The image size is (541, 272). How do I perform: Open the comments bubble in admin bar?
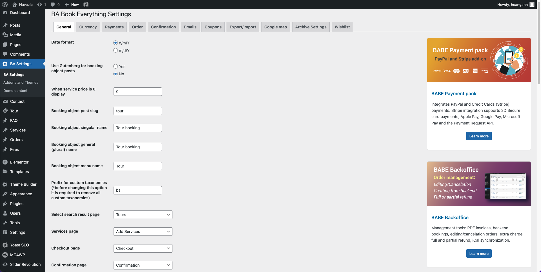[x=53, y=4]
